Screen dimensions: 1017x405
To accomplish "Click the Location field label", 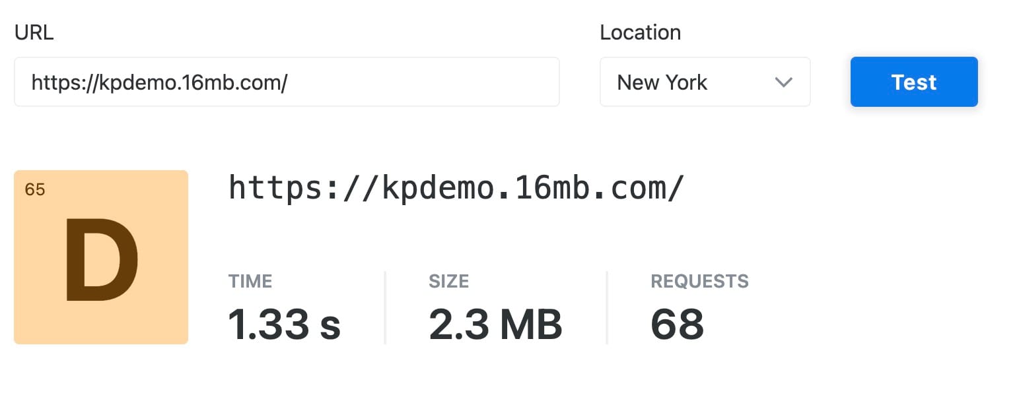I will (640, 32).
